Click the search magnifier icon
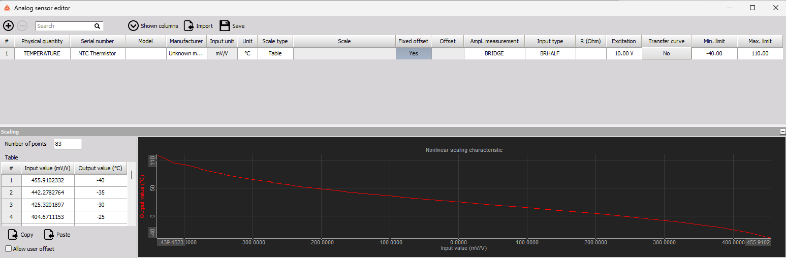Image resolution: width=786 pixels, height=258 pixels. pyautogui.click(x=97, y=26)
